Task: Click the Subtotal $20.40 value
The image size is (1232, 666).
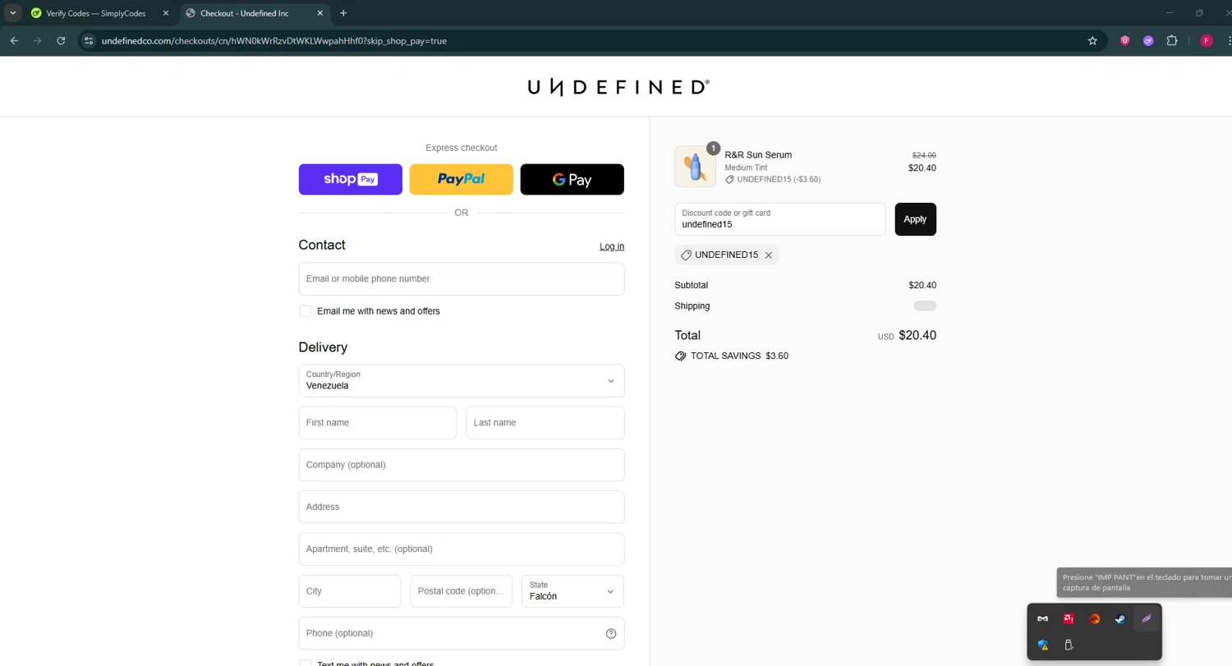Action: [x=922, y=286]
